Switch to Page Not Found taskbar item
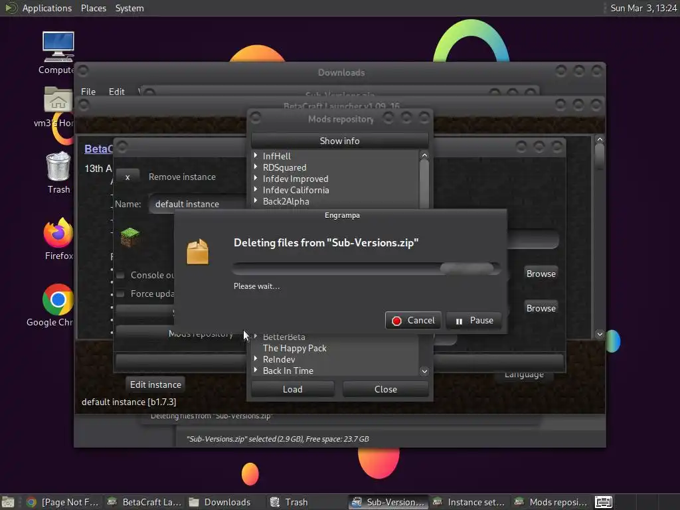 tap(63, 502)
